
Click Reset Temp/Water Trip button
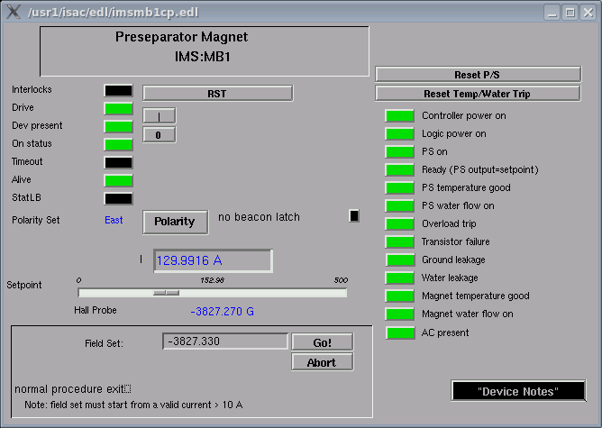[478, 93]
